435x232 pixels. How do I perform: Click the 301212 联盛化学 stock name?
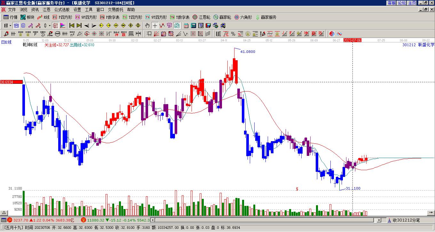(418, 45)
